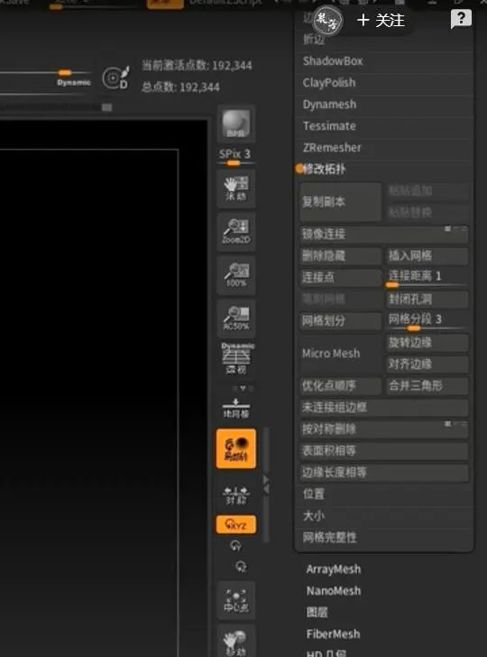This screenshot has width=487, height=657.
Task: Click the 优化点顺序 button
Action: click(x=341, y=386)
